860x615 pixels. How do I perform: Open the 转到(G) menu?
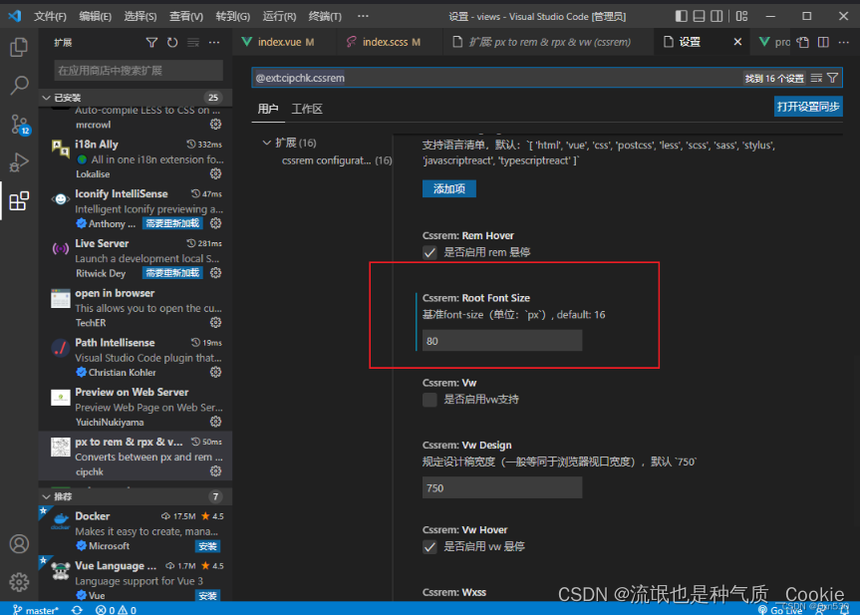coord(232,17)
